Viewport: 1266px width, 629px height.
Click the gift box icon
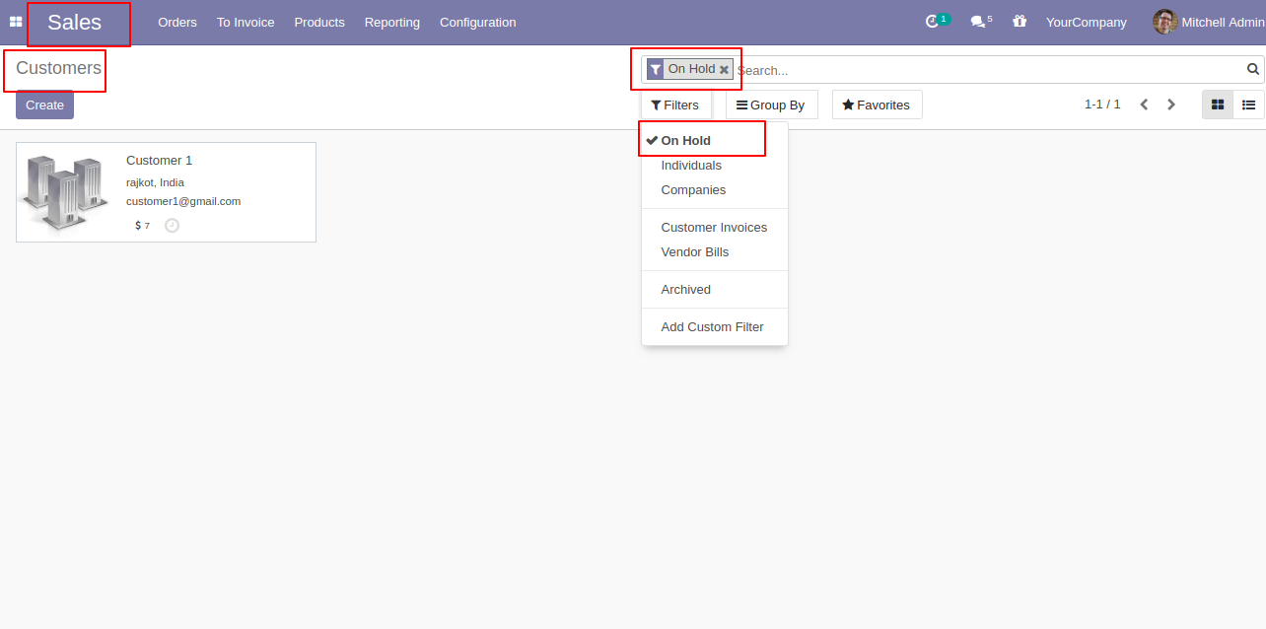[1020, 22]
